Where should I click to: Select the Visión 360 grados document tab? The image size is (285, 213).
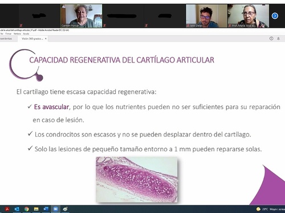[x=32, y=39]
